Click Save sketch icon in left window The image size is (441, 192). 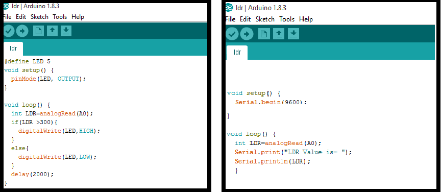(x=66, y=31)
